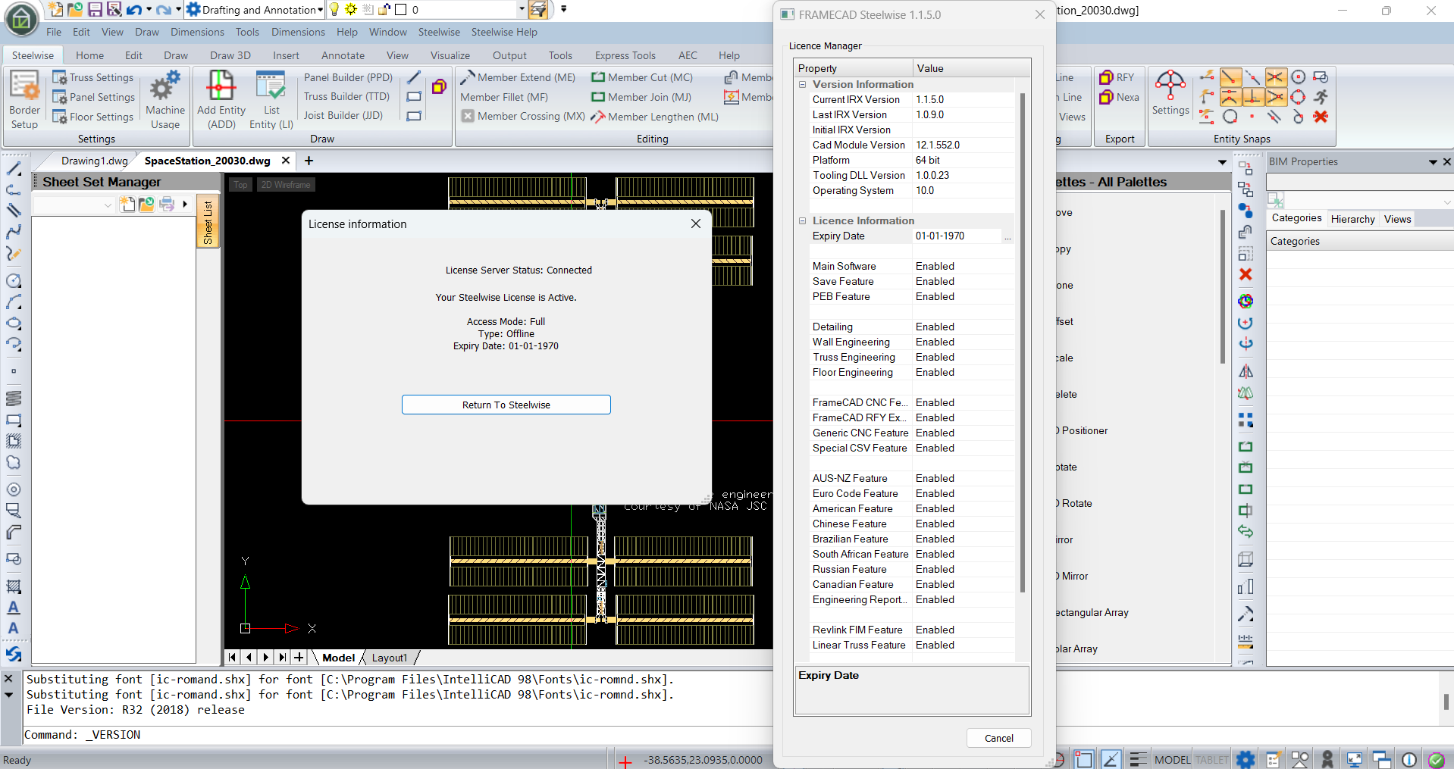Screen dimensions: 1454x769
Task: Open the Sheet Set Manager dropdown list
Action: point(74,205)
